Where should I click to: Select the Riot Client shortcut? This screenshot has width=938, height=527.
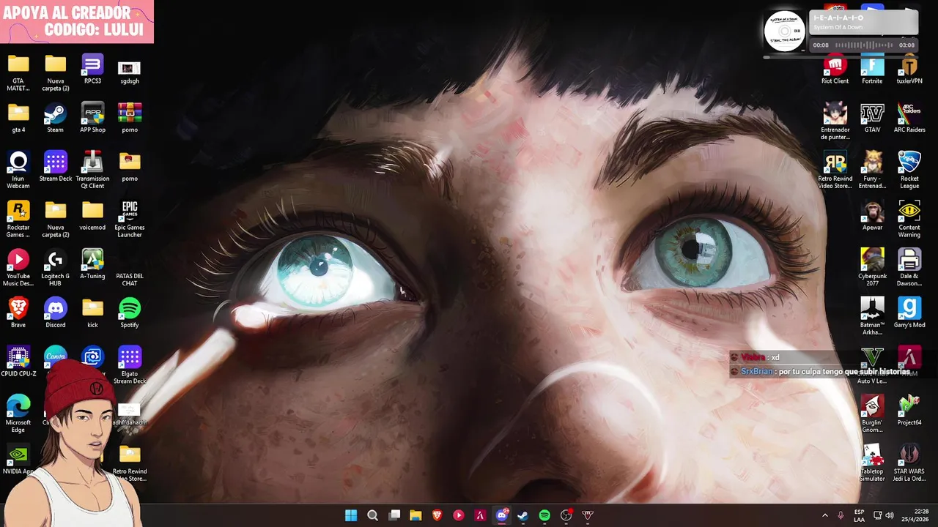pos(835,70)
